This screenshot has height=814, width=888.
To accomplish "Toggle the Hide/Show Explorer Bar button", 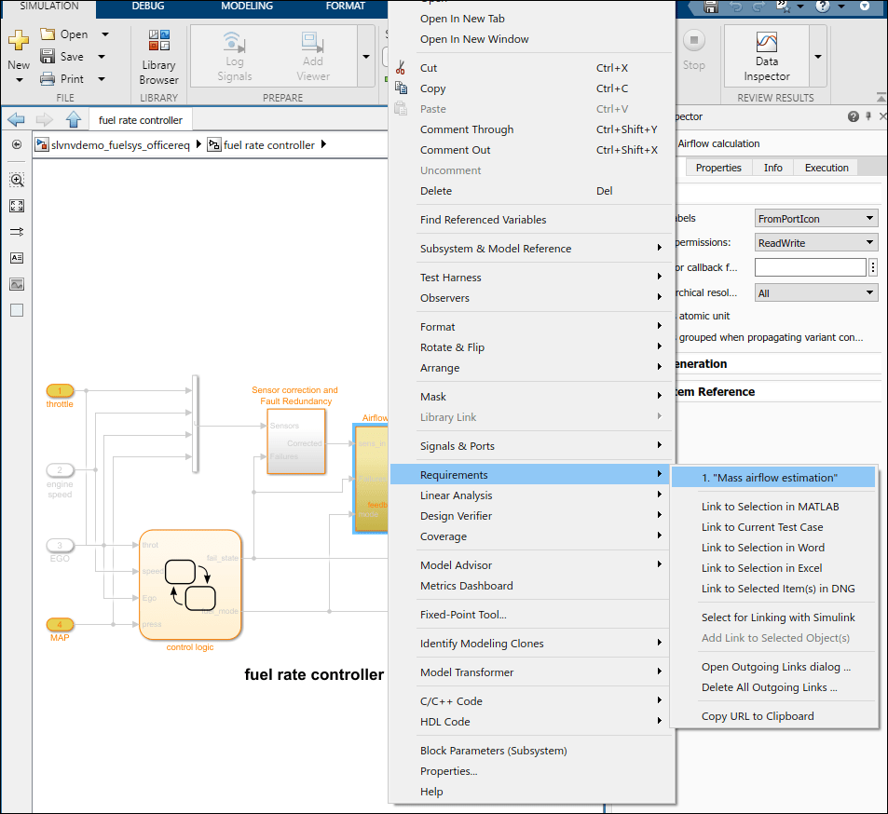I will pyautogui.click(x=17, y=145).
